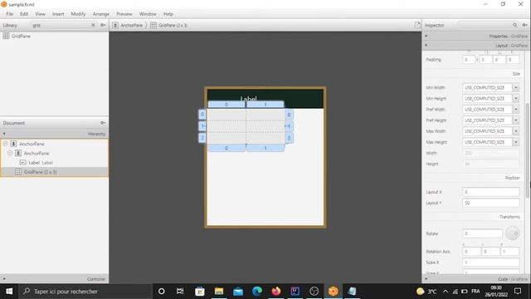This screenshot has height=299, width=531.
Task: Click the Rotate input field
Action: pyautogui.click(x=482, y=233)
